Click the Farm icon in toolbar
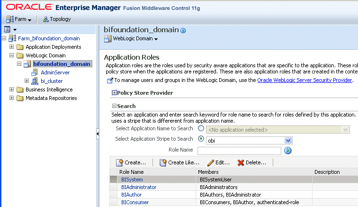 coord(10,19)
